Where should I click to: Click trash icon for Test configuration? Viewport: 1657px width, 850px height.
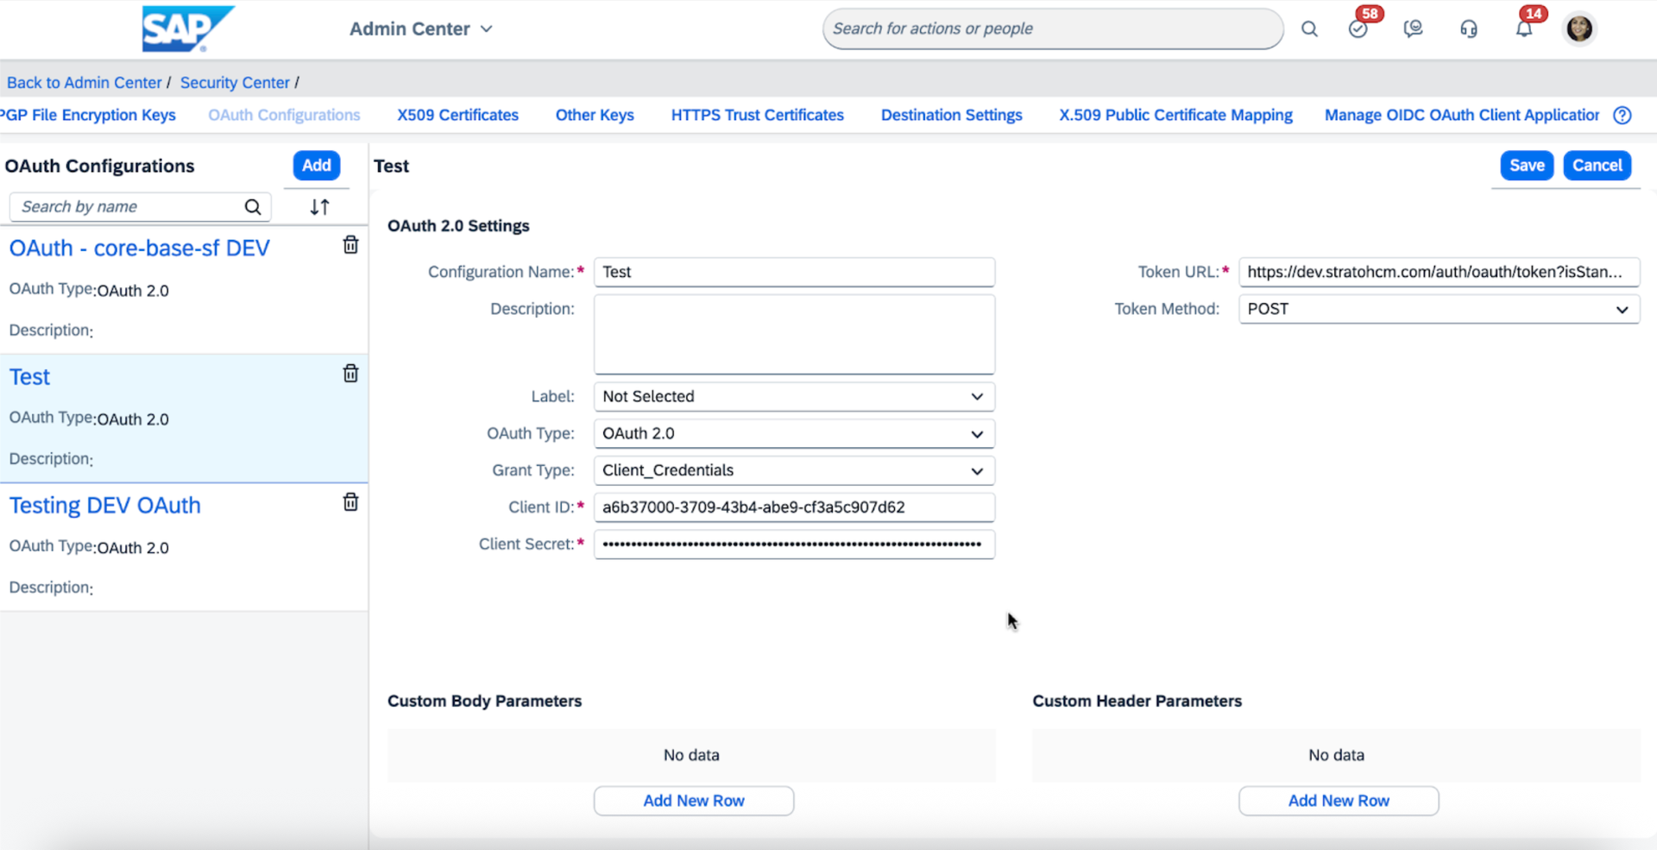350,374
